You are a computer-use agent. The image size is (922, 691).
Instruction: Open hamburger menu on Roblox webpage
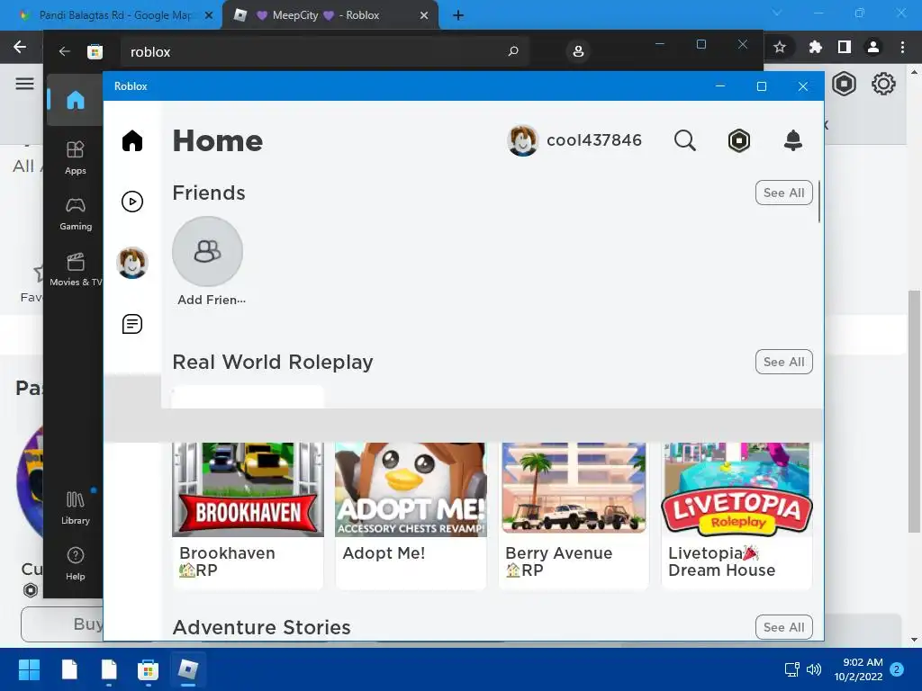pos(24,84)
